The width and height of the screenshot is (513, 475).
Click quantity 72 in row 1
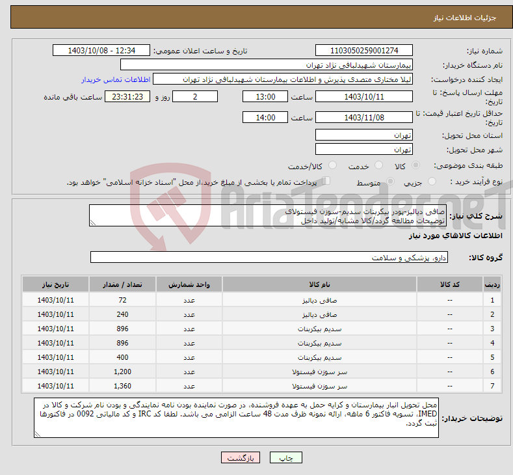pyautogui.click(x=122, y=300)
